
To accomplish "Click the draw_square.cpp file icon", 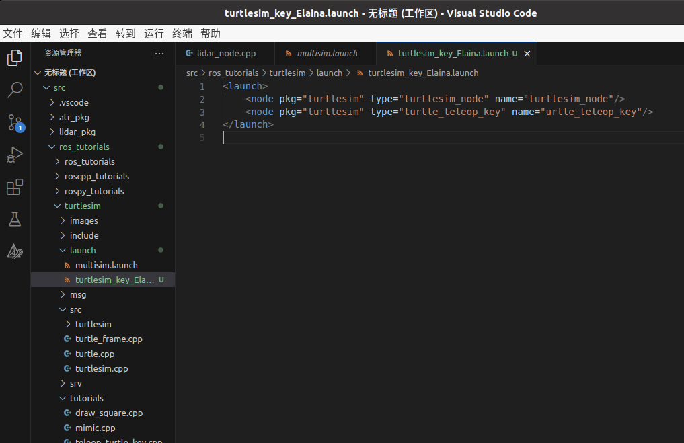I will [67, 413].
